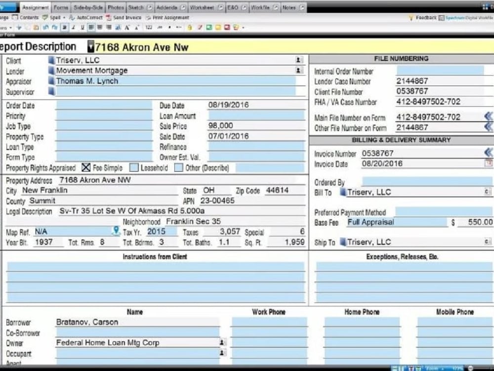
Task: Expand the Sketch tab pop-out arrow
Action: (x=150, y=7)
